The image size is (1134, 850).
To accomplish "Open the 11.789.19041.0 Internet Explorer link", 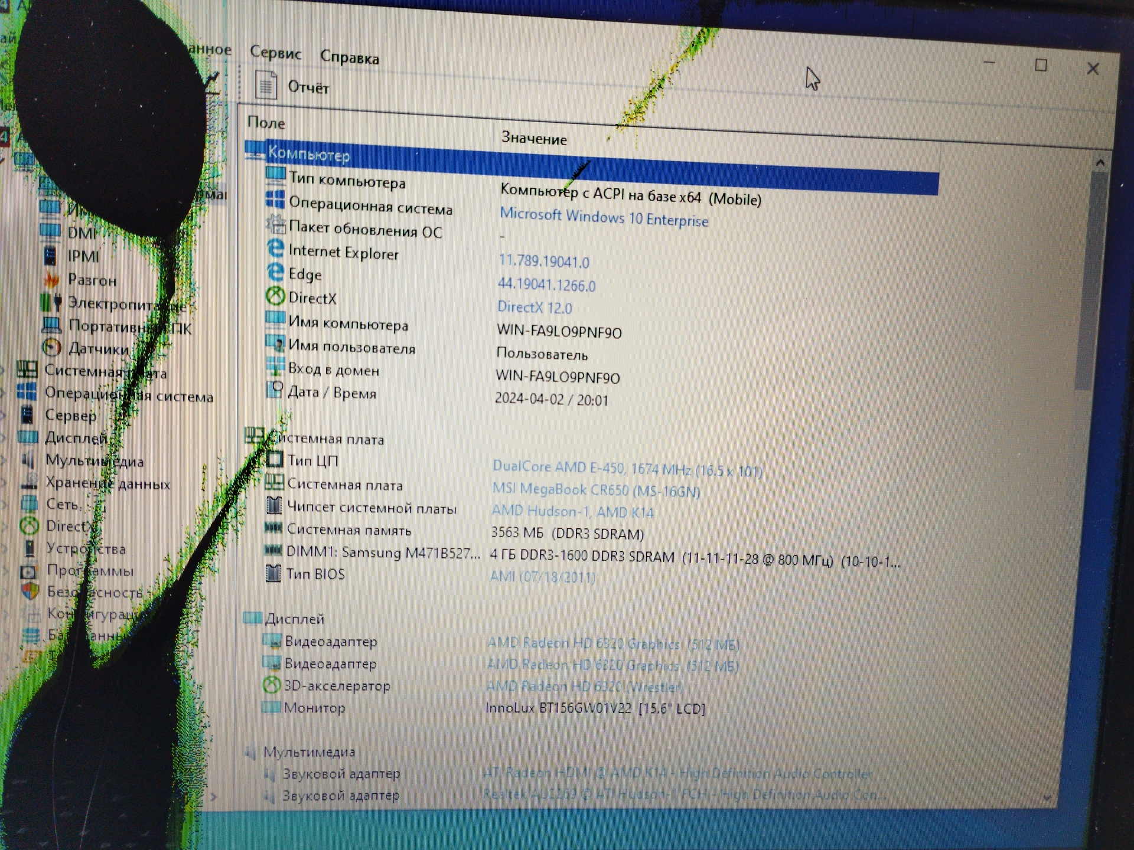I will 544,261.
